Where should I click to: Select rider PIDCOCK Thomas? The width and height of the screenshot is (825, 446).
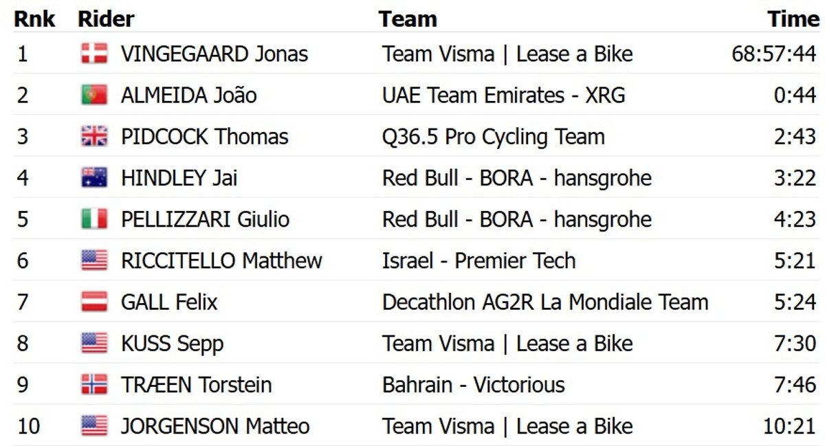(204, 136)
